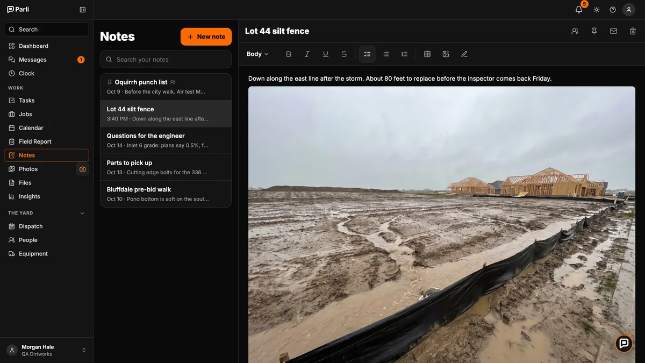Screen dimensions: 645x363
Task: Open Body text style dropdown
Action: (x=257, y=54)
